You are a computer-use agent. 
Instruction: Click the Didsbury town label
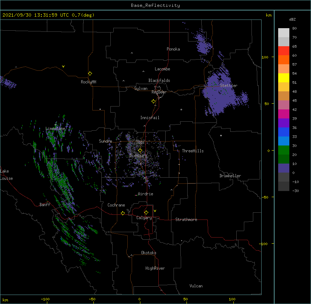coord(138,156)
